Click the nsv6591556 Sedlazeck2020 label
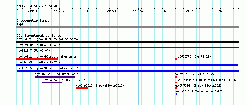This screenshot has width=247, height=105. click(38, 45)
